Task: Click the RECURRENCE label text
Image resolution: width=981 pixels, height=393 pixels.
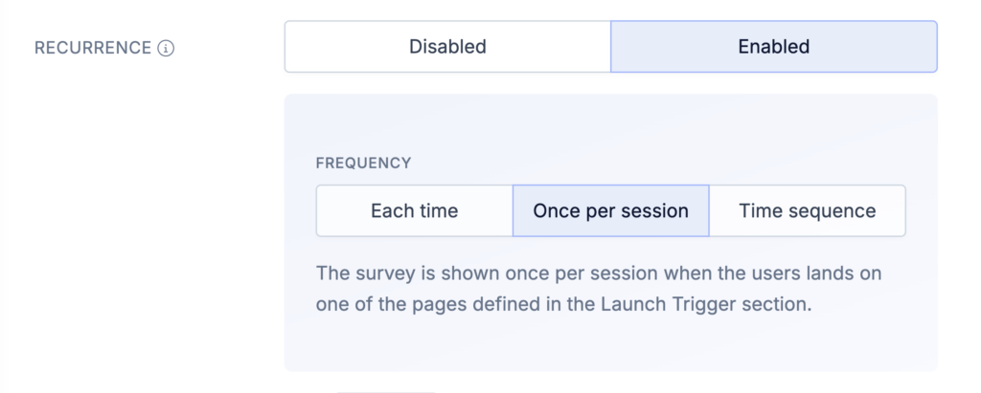Action: click(93, 48)
